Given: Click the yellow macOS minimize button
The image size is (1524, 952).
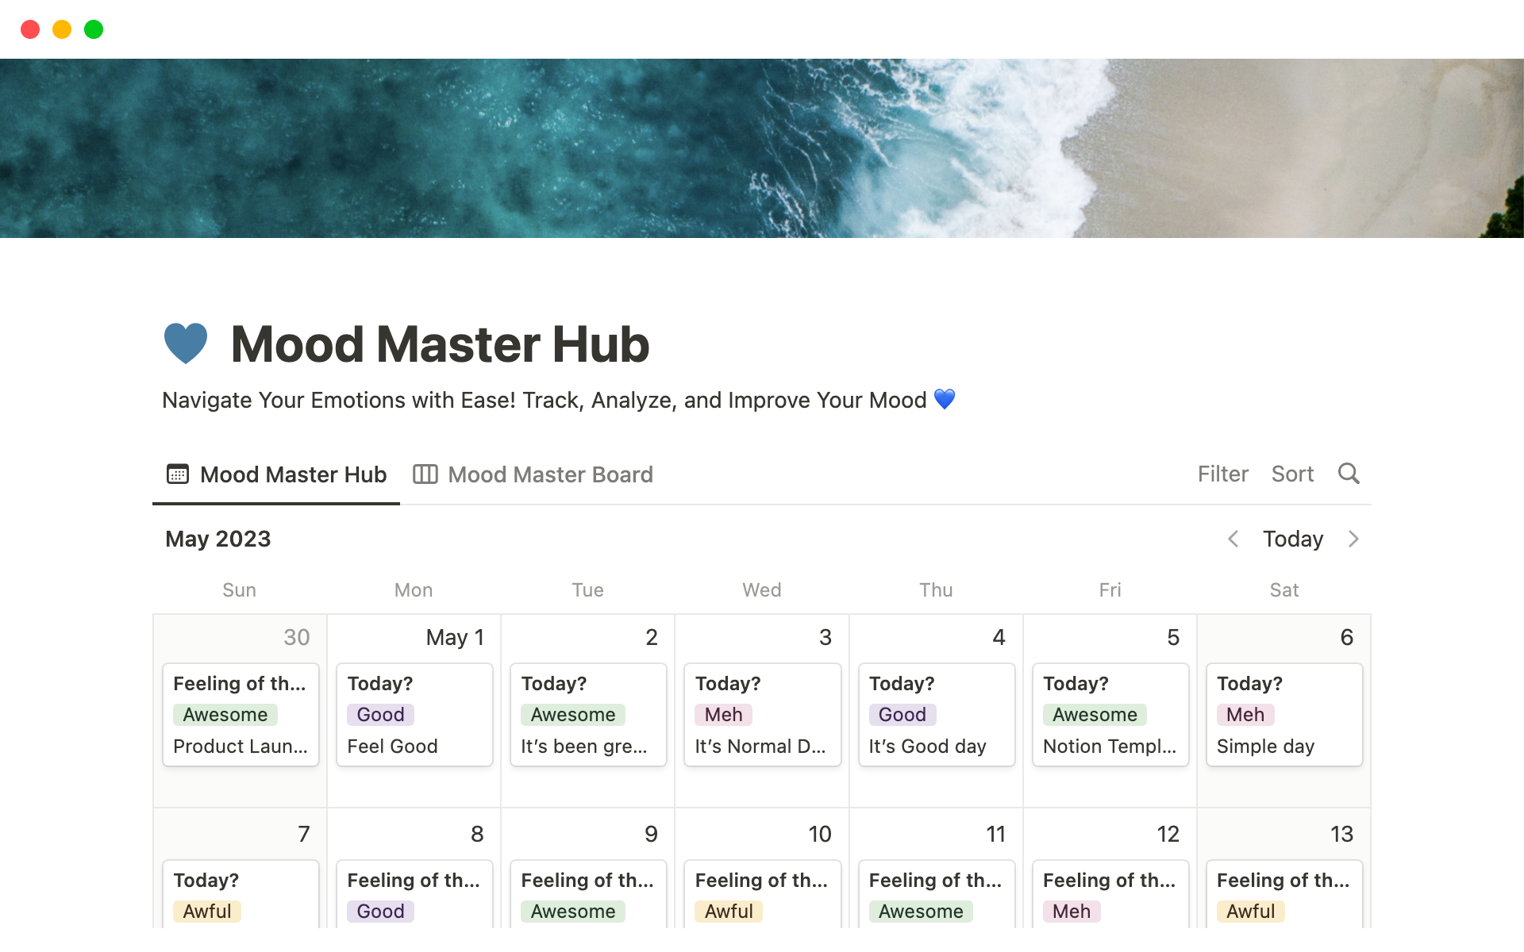Looking at the screenshot, I should (x=62, y=29).
